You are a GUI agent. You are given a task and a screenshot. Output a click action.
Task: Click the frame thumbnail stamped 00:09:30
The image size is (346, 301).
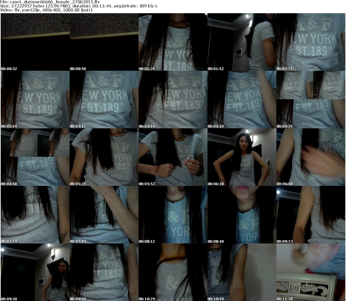point(35,272)
